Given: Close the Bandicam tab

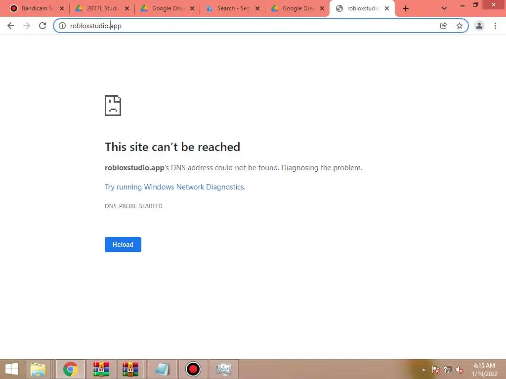Looking at the screenshot, I should tap(62, 9).
